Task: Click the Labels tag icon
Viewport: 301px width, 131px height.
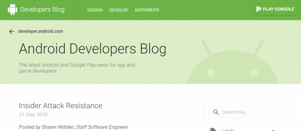Action: pos(214,129)
